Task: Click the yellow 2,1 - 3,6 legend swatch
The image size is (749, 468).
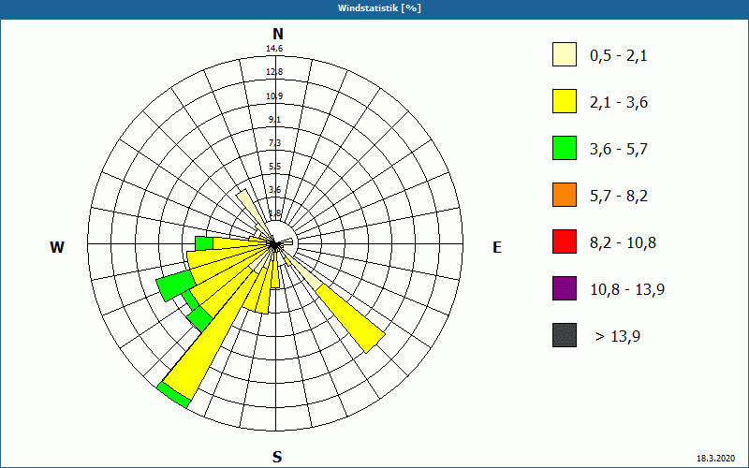Action: tap(565, 101)
